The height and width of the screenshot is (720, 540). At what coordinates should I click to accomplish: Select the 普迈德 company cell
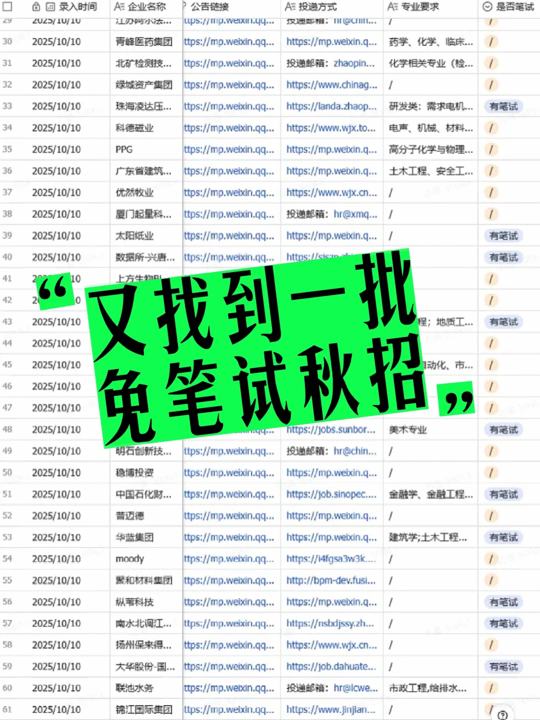point(146,516)
